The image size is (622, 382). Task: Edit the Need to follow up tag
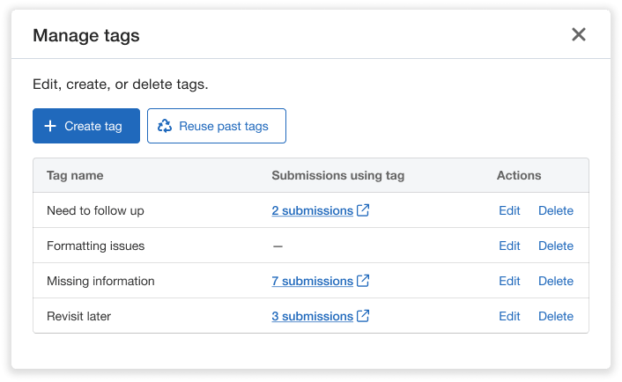(x=509, y=210)
